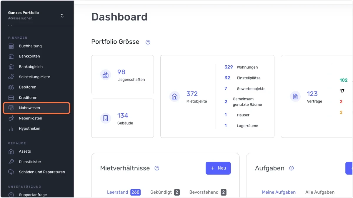Click help icon next to Portfolio Grösse

(148, 42)
